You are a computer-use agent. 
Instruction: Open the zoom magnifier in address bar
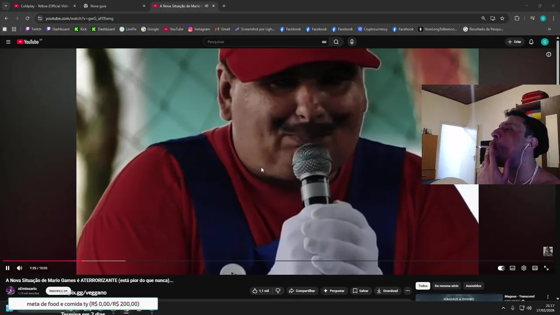click(483, 18)
